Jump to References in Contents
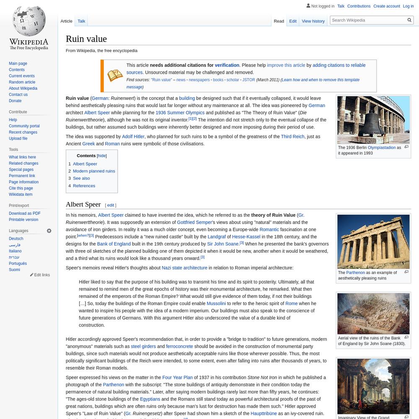 pyautogui.click(x=84, y=186)
